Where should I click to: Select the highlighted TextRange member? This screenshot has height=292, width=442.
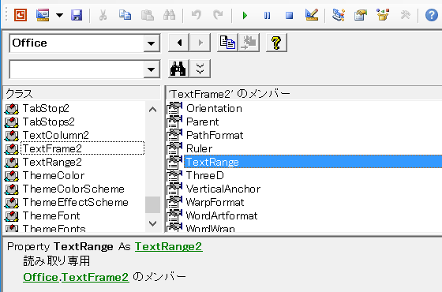tap(313, 162)
